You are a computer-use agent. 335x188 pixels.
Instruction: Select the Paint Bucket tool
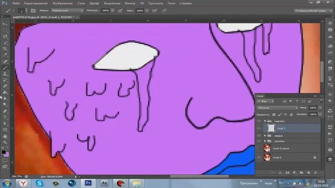[5, 92]
